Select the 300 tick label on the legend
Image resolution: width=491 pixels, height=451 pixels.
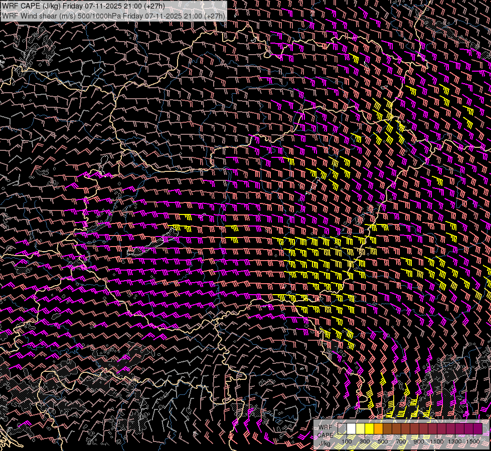pos(365,441)
